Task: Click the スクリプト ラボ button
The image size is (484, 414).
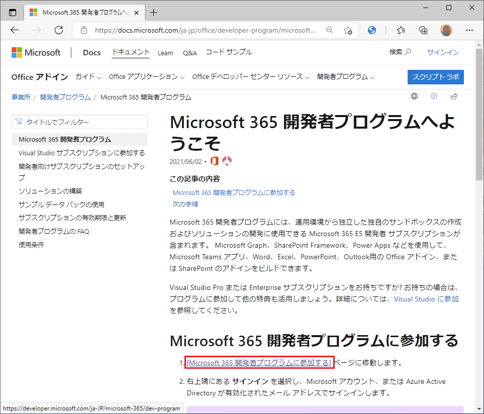Action: coord(436,77)
